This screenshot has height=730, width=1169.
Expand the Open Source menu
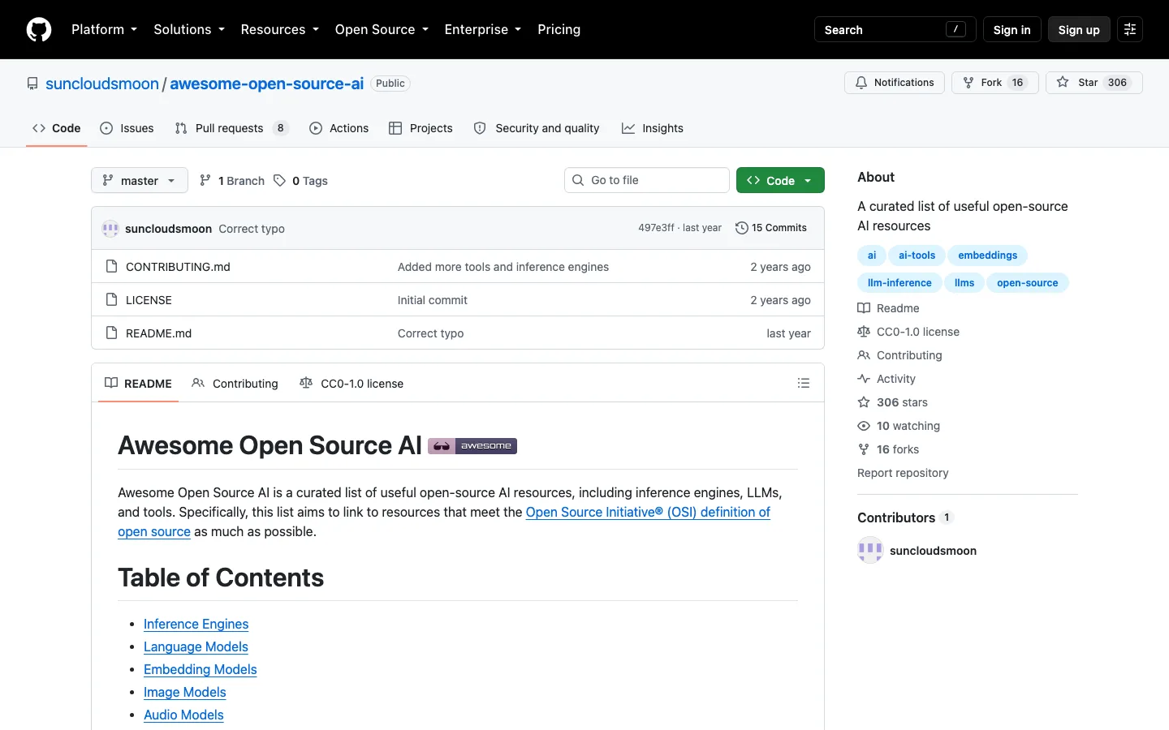point(382,29)
